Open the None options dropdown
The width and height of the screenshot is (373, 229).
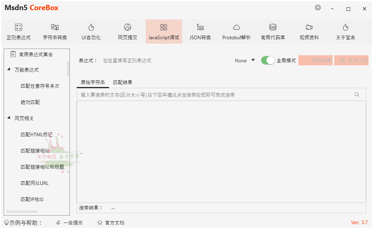coord(245,60)
